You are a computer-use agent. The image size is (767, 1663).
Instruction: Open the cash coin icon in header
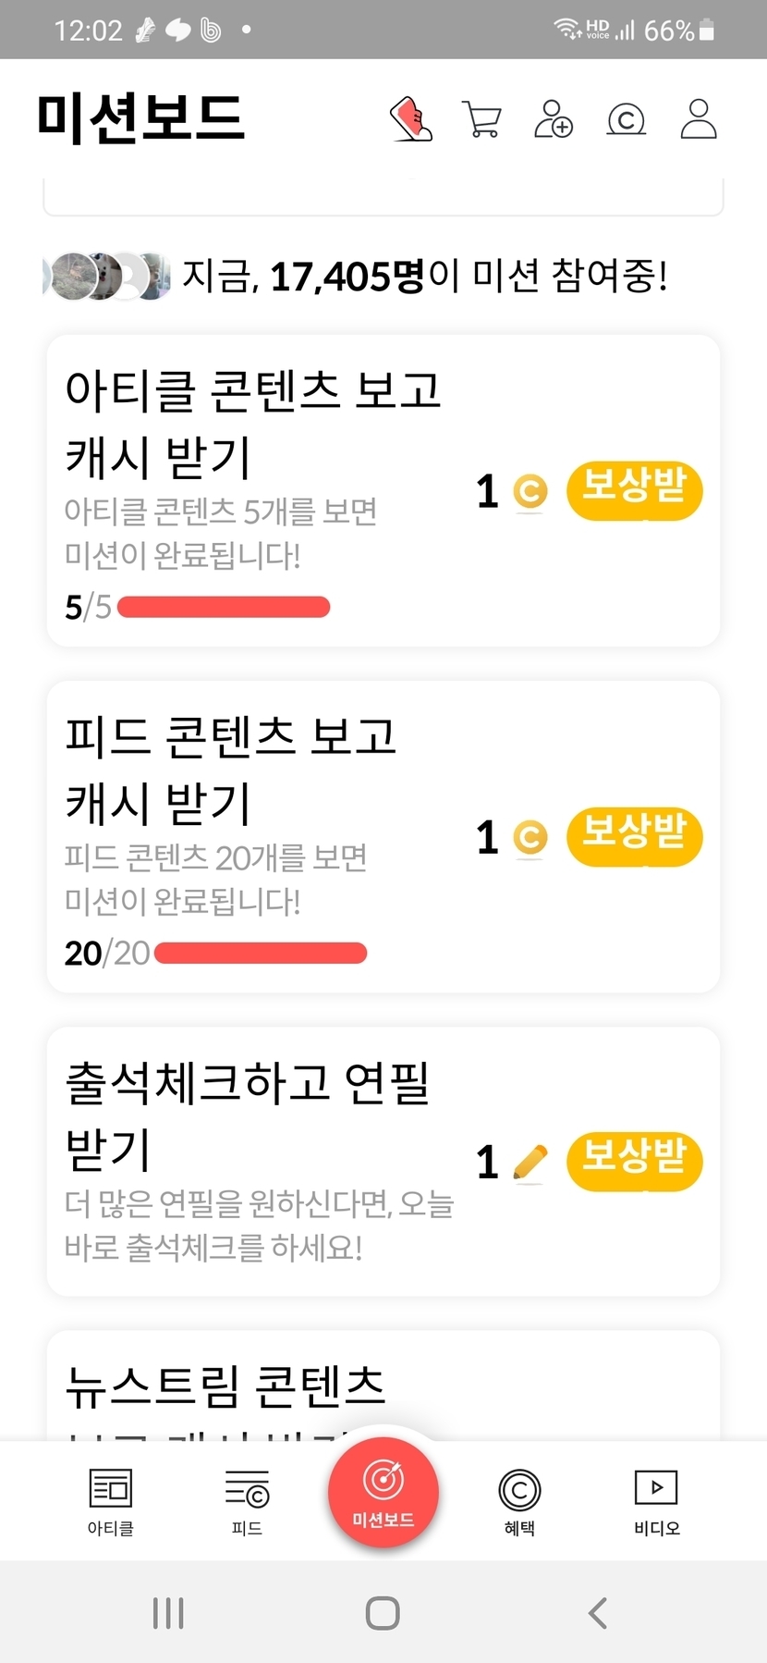(x=626, y=119)
